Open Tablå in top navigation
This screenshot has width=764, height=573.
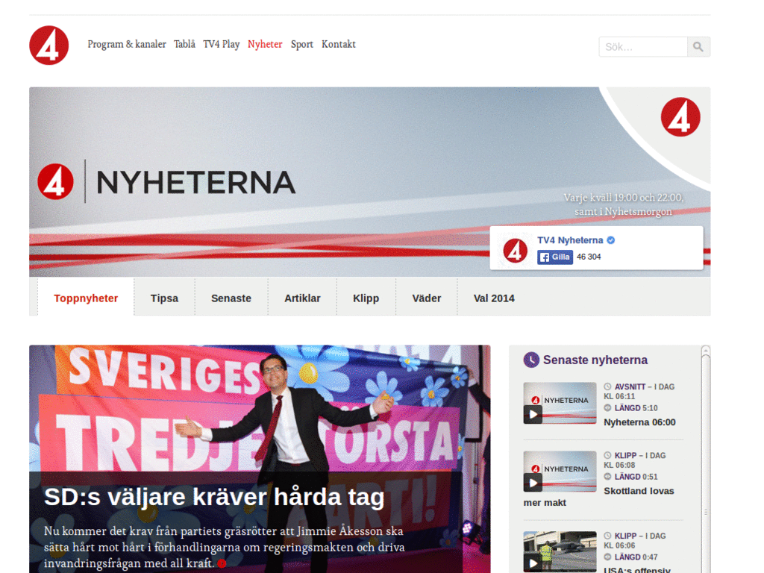(185, 44)
